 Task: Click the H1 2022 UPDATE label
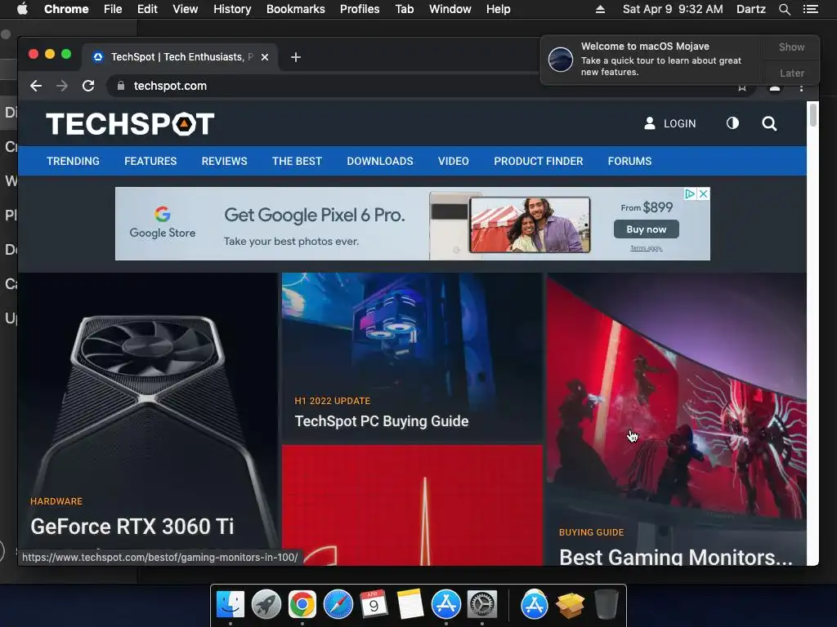[x=333, y=401]
